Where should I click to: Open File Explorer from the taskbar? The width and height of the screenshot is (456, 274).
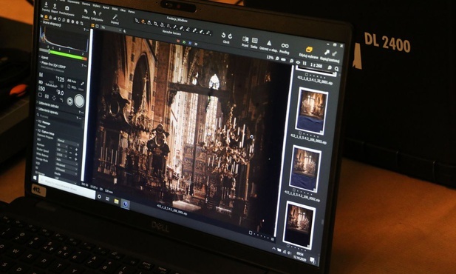click(116, 201)
